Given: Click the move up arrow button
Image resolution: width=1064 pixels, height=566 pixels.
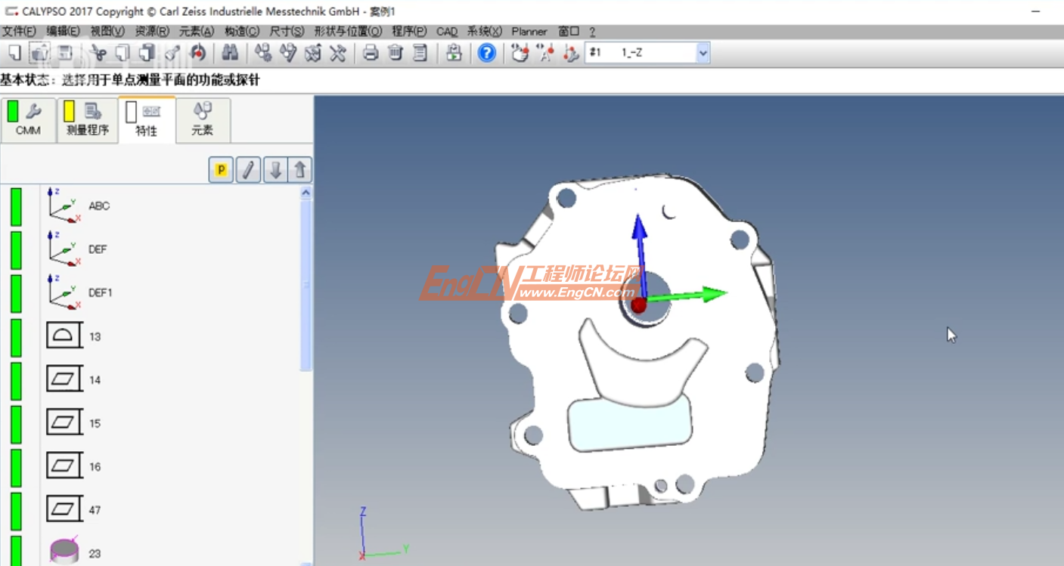Looking at the screenshot, I should 299,170.
